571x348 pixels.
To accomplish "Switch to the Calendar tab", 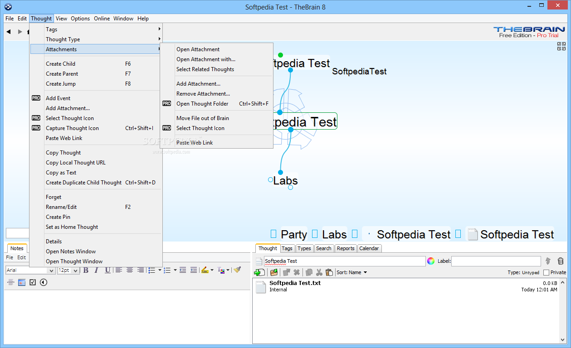I will (x=369, y=248).
